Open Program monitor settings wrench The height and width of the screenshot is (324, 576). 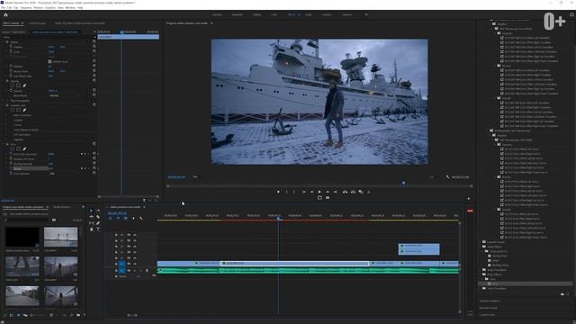click(447, 177)
